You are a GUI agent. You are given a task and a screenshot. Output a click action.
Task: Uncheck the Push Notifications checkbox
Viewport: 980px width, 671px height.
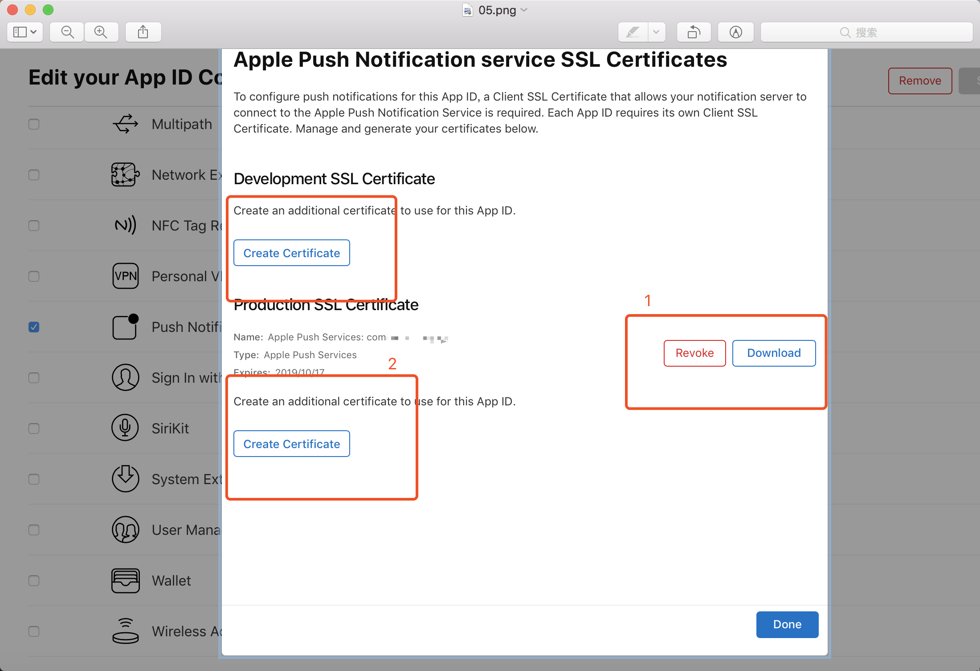pos(34,327)
